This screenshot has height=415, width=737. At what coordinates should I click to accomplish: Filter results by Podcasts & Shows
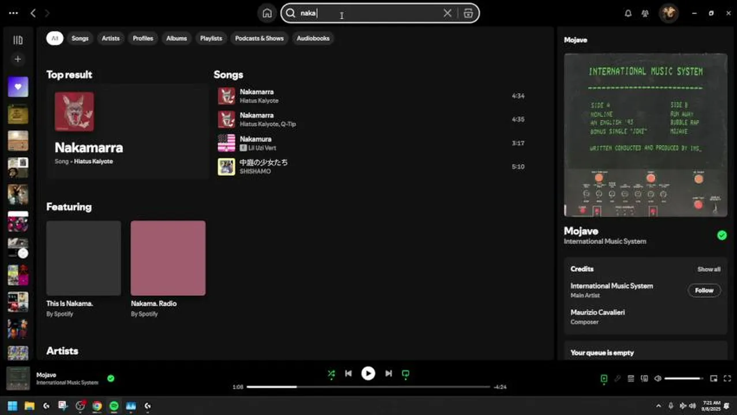[260, 39]
